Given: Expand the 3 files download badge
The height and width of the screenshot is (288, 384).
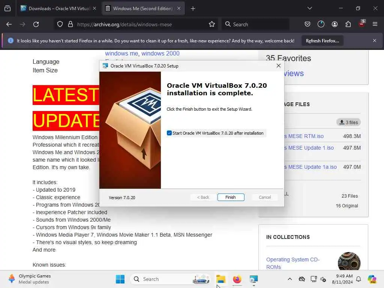Looking at the screenshot, I should [348, 122].
